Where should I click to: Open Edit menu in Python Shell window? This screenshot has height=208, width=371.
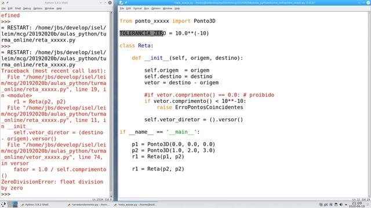10,9
